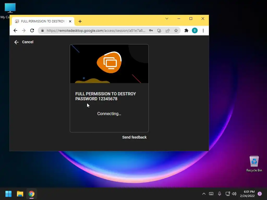Bookmark this page with the star

[176, 31]
